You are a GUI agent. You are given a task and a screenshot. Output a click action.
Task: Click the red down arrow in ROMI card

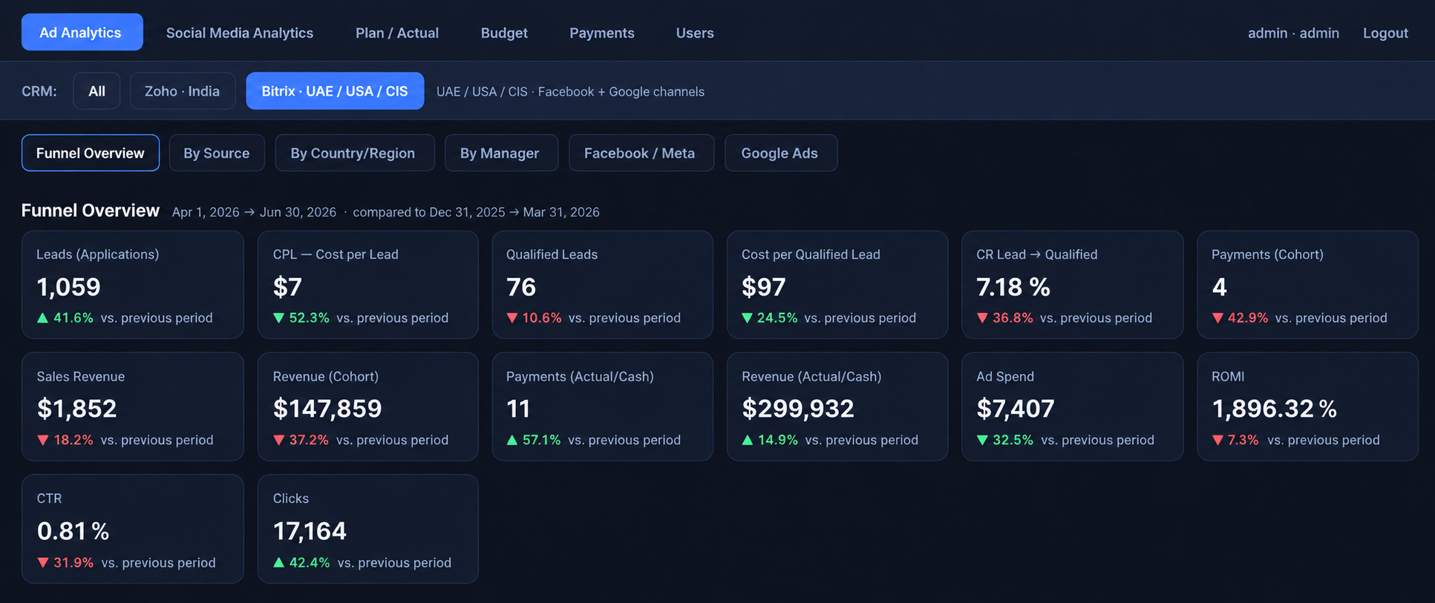click(1217, 441)
